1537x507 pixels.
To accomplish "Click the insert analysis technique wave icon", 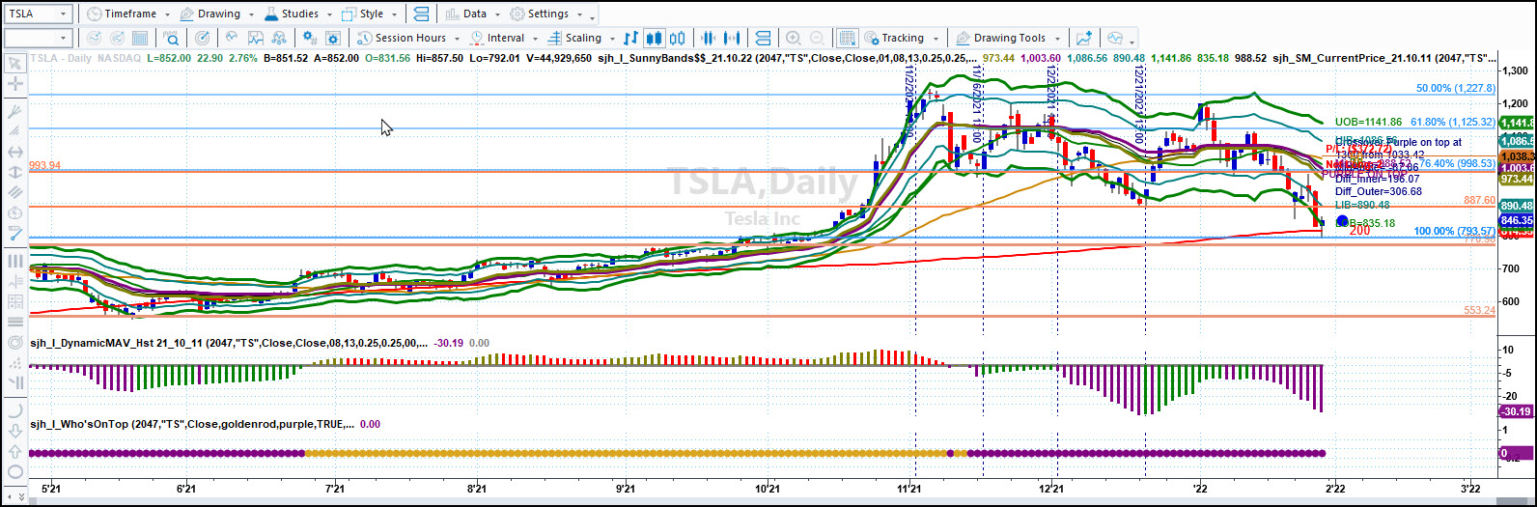I will coord(230,38).
